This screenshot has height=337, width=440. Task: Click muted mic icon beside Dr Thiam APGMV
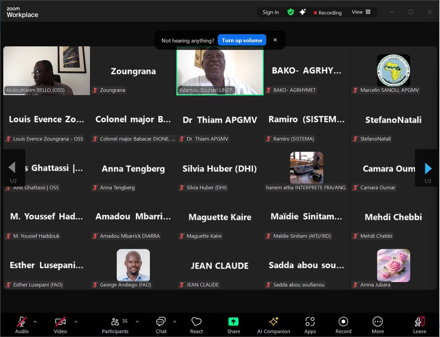pos(182,139)
